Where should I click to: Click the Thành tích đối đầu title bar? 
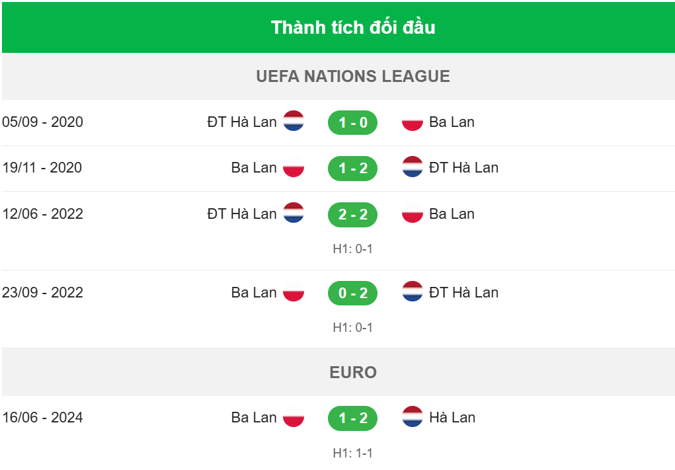point(338,28)
